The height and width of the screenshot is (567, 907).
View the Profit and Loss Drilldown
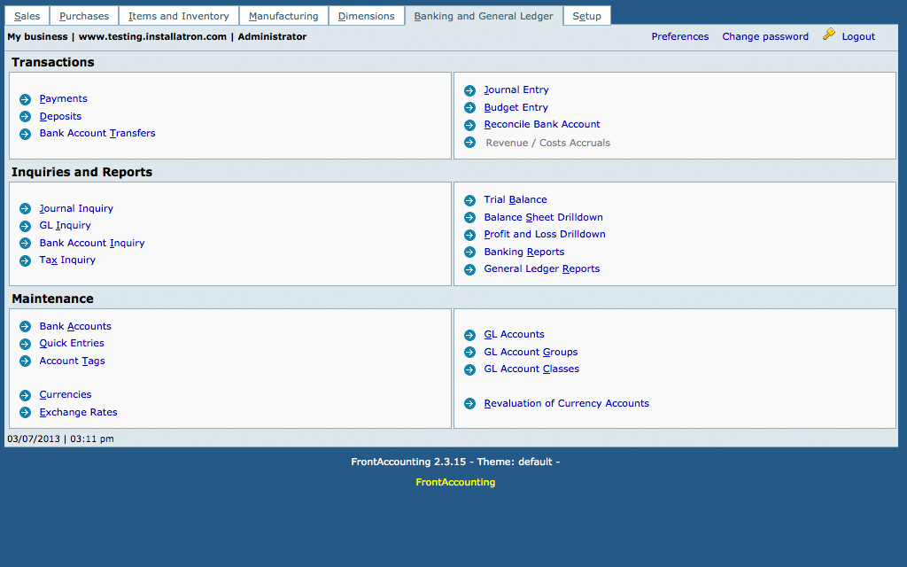tap(544, 235)
